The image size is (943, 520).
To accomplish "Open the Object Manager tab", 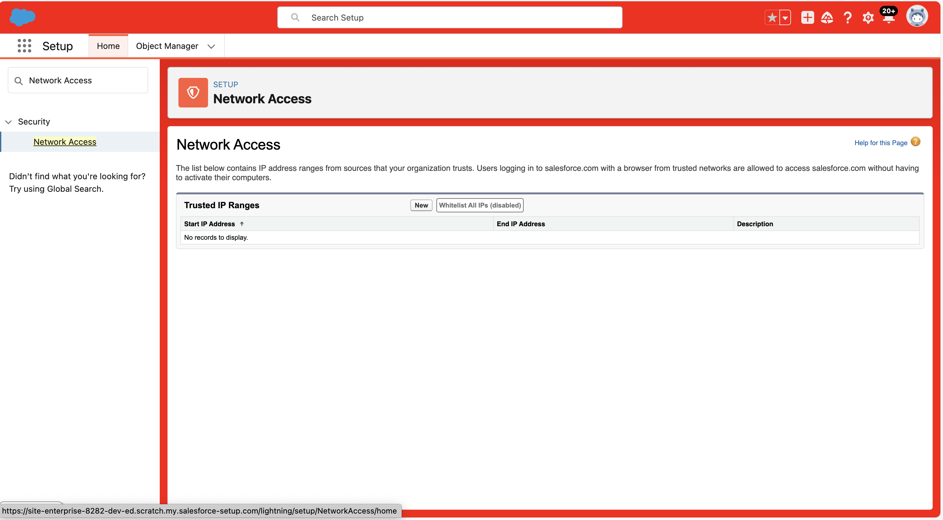I will pos(167,46).
